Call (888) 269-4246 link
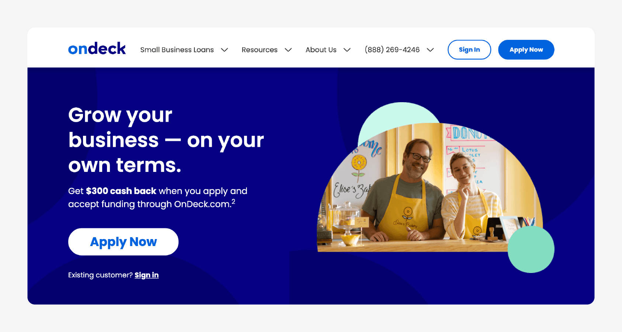 392,50
